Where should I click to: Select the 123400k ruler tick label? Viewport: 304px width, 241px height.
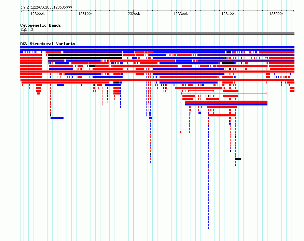[229, 14]
